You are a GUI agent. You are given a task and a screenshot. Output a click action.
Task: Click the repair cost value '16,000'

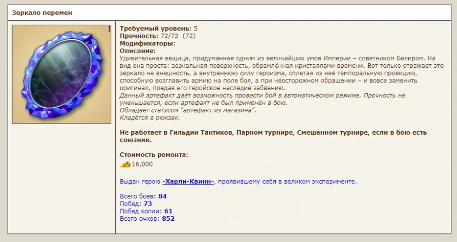142,164
